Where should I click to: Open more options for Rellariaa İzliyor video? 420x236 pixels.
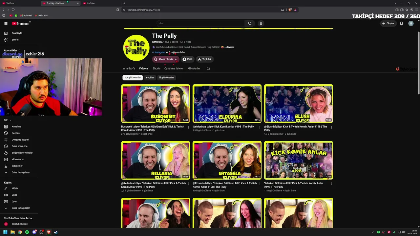click(x=188, y=184)
